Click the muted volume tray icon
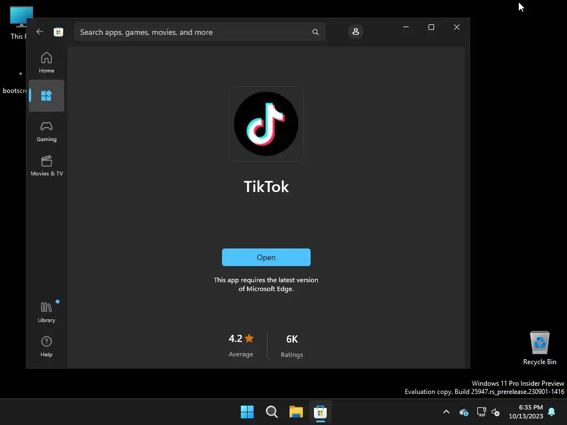This screenshot has width=567, height=425. [496, 412]
